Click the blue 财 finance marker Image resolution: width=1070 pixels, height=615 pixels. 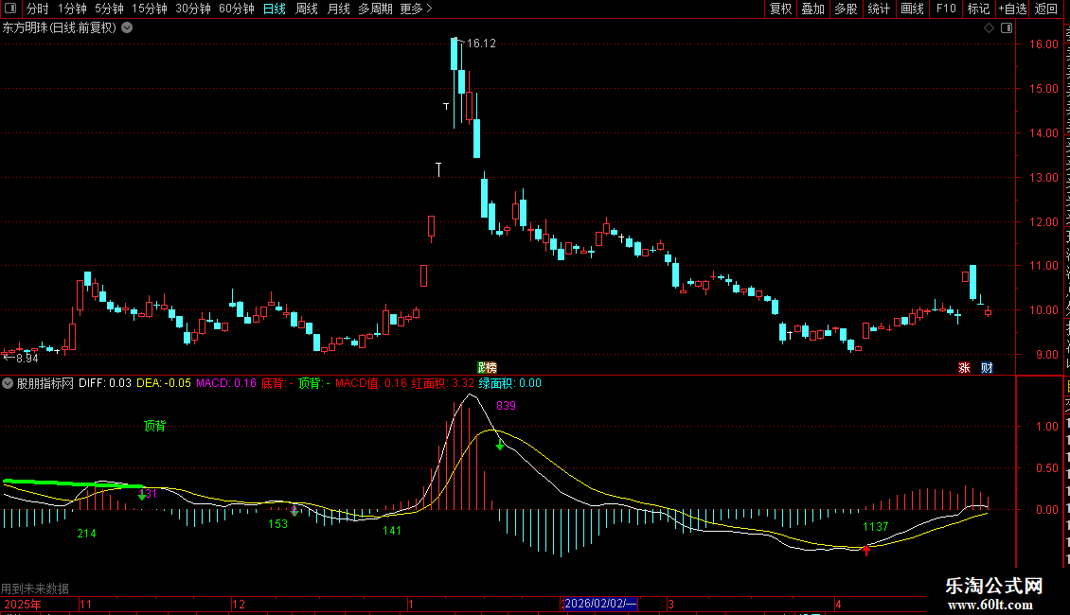tap(987, 368)
